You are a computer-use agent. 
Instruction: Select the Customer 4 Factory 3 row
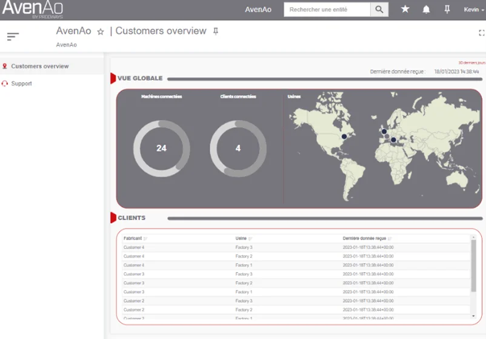click(x=296, y=247)
